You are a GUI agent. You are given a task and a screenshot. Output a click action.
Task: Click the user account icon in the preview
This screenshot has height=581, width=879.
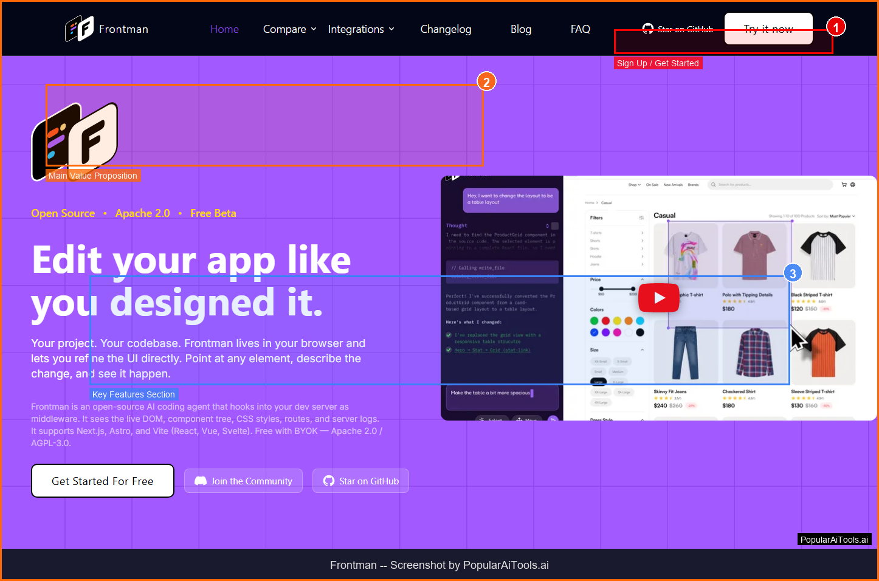853,185
